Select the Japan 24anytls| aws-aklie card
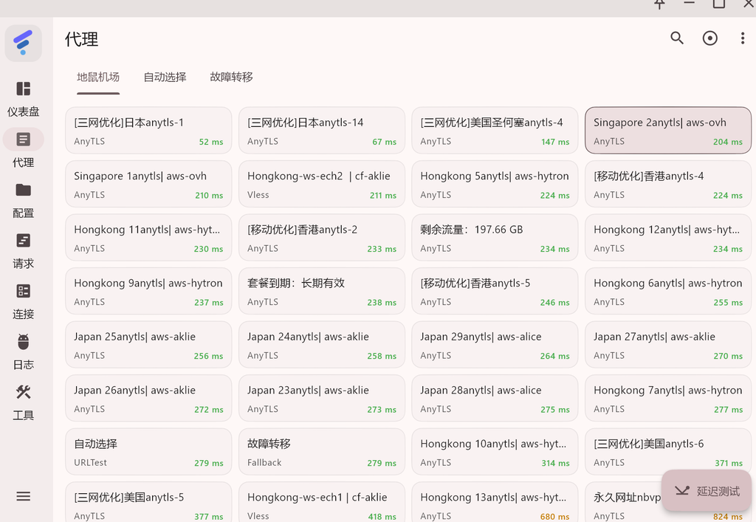The image size is (756, 522). [x=322, y=344]
